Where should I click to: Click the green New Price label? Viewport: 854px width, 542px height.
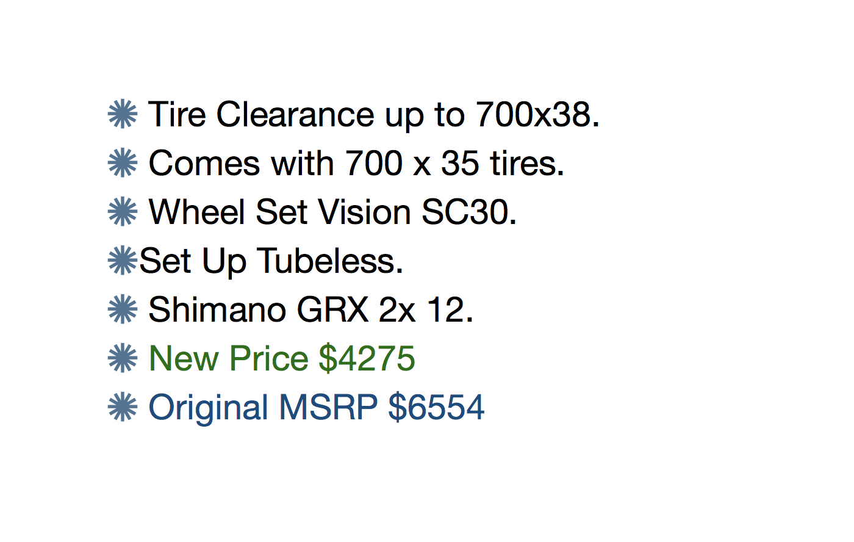click(229, 358)
